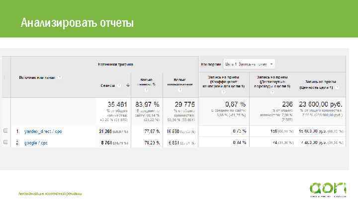
Task: Click the footer text Автоматизация контекстной рекламы
Action: (50, 194)
